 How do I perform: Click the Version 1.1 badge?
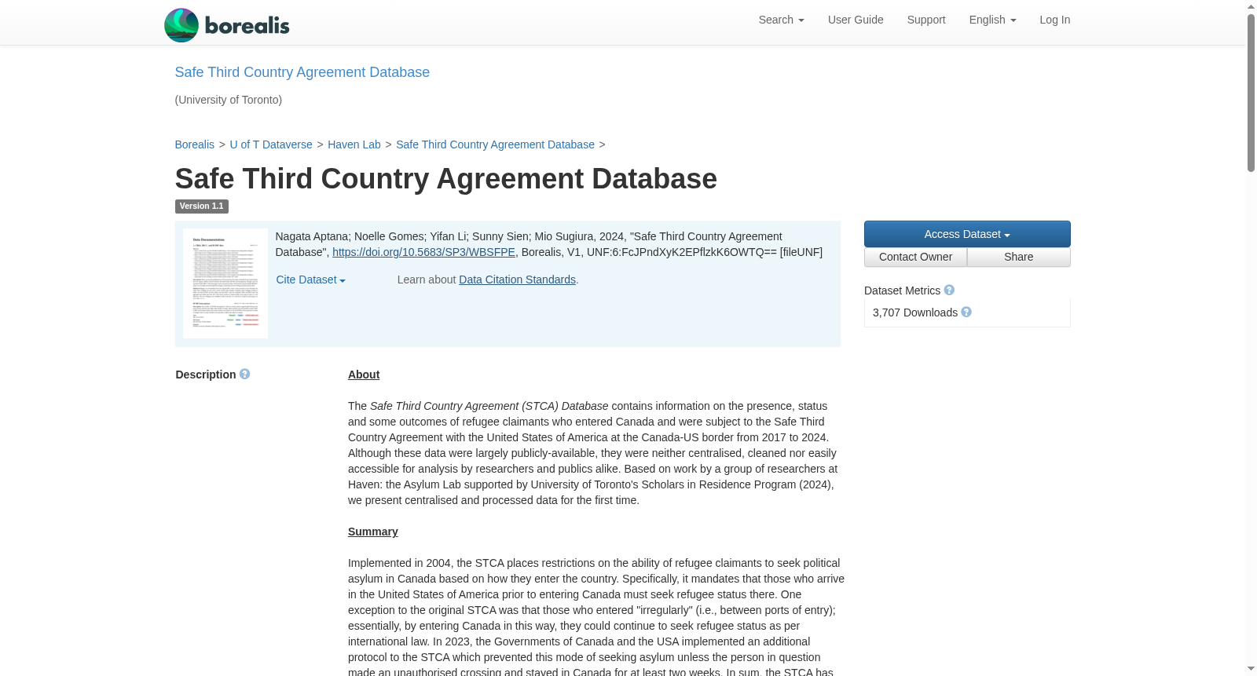201,206
